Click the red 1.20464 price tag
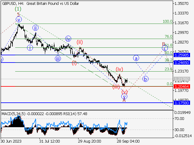 click(182, 86)
